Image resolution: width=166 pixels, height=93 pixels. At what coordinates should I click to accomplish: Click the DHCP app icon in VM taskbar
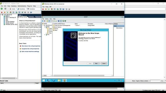tap(64, 81)
